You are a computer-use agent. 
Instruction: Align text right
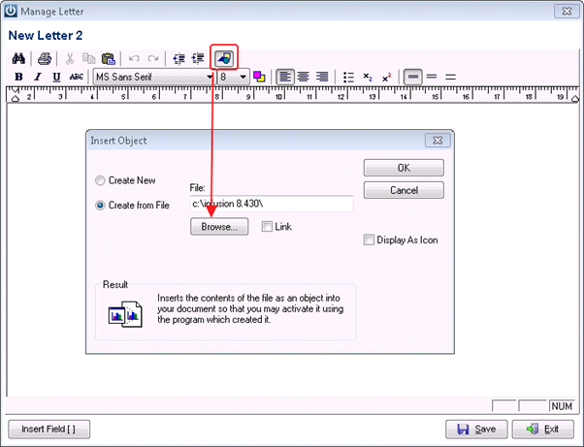[x=322, y=77]
